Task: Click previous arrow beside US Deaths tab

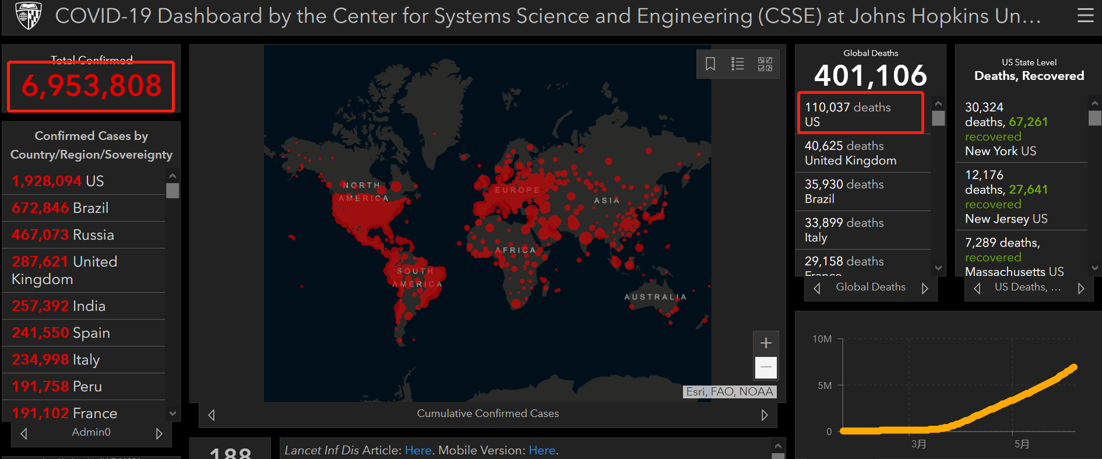Action: pyautogui.click(x=977, y=288)
